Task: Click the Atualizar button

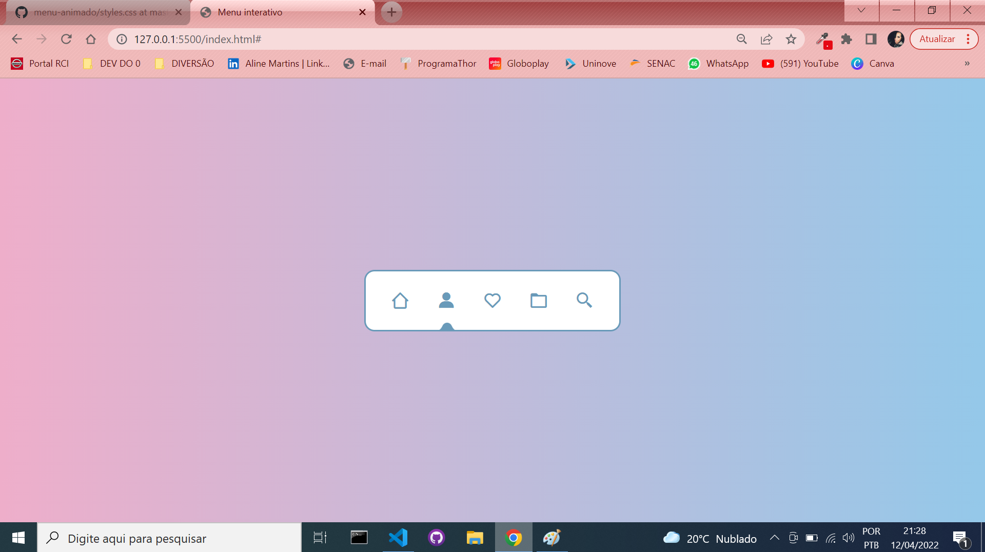Action: tap(938, 39)
